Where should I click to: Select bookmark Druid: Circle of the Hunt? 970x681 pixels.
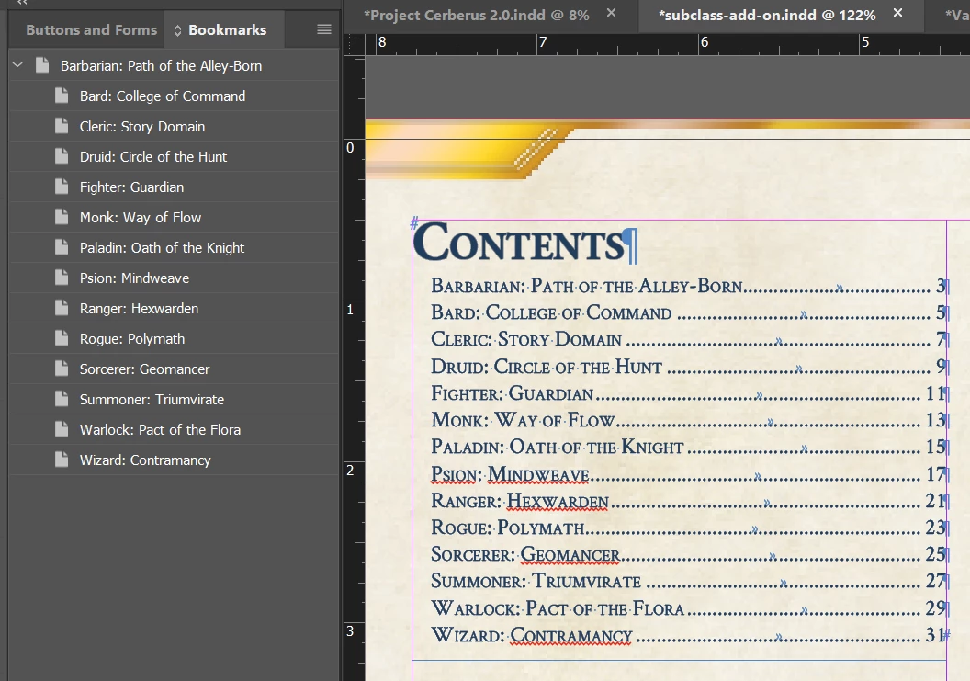coord(174,156)
